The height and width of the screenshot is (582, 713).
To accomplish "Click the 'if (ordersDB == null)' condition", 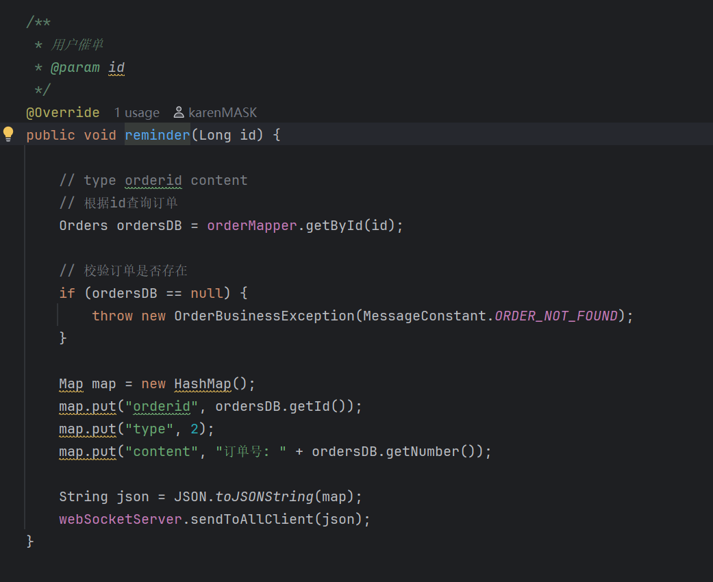I will tap(145, 293).
